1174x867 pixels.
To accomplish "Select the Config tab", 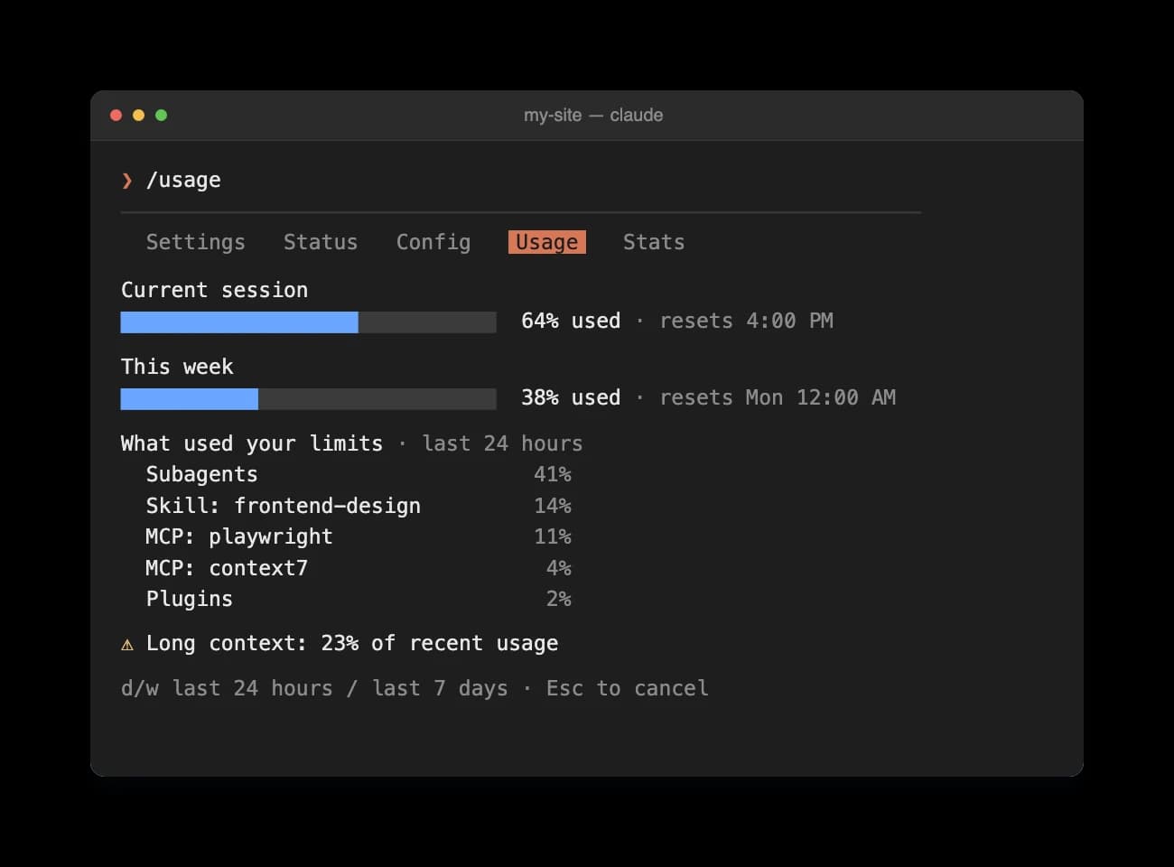I will (x=433, y=242).
